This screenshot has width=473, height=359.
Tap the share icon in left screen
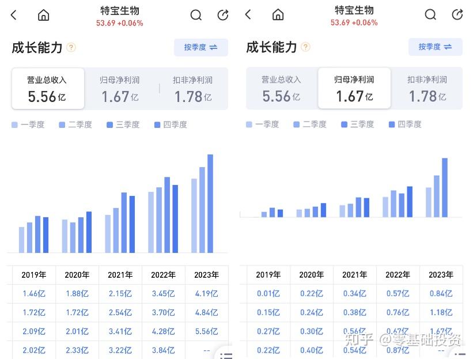223,15
